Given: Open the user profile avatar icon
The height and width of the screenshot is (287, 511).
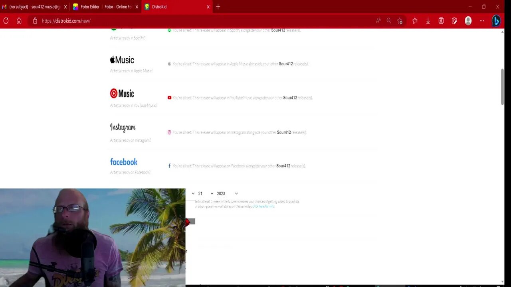Looking at the screenshot, I should [468, 21].
